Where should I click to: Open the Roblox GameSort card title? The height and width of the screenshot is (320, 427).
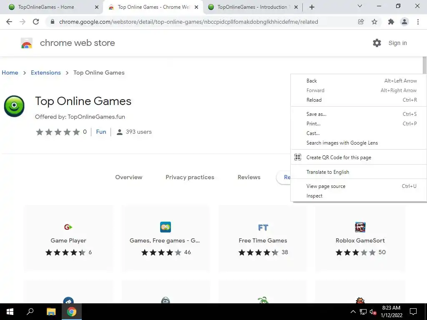click(x=360, y=240)
